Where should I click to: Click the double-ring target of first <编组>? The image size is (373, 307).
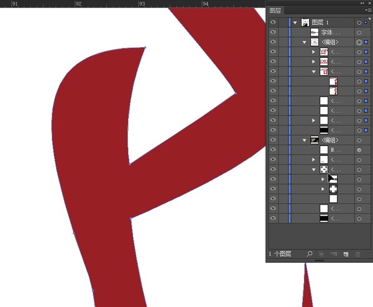[359, 42]
